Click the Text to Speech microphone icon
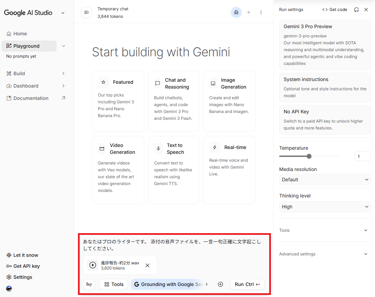The width and height of the screenshot is (375, 297). pyautogui.click(x=158, y=148)
